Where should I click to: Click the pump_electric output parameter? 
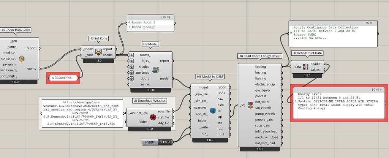[x=265, y=114]
